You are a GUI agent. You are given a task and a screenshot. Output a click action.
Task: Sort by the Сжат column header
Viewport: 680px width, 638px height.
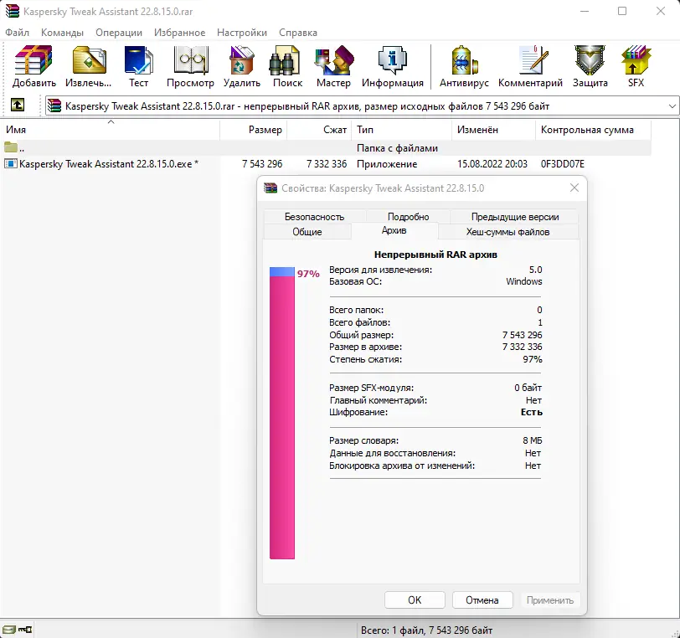[x=319, y=130]
